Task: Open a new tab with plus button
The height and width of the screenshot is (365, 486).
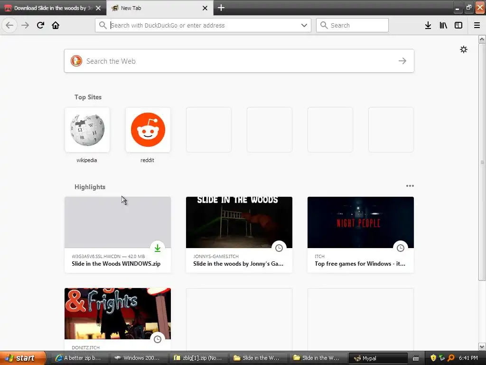Action: (x=221, y=8)
